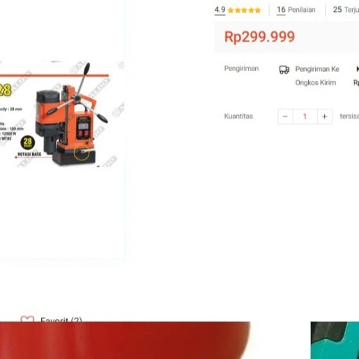The width and height of the screenshot is (359, 359).
Task: Open the red banner image at bottom
Action: (x=125, y=340)
